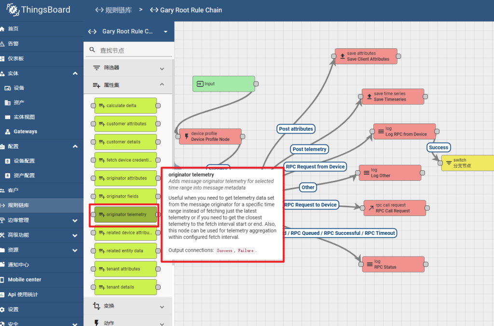Open the 首页 home menu item
This screenshot has height=326, width=494.
click(x=41, y=28)
